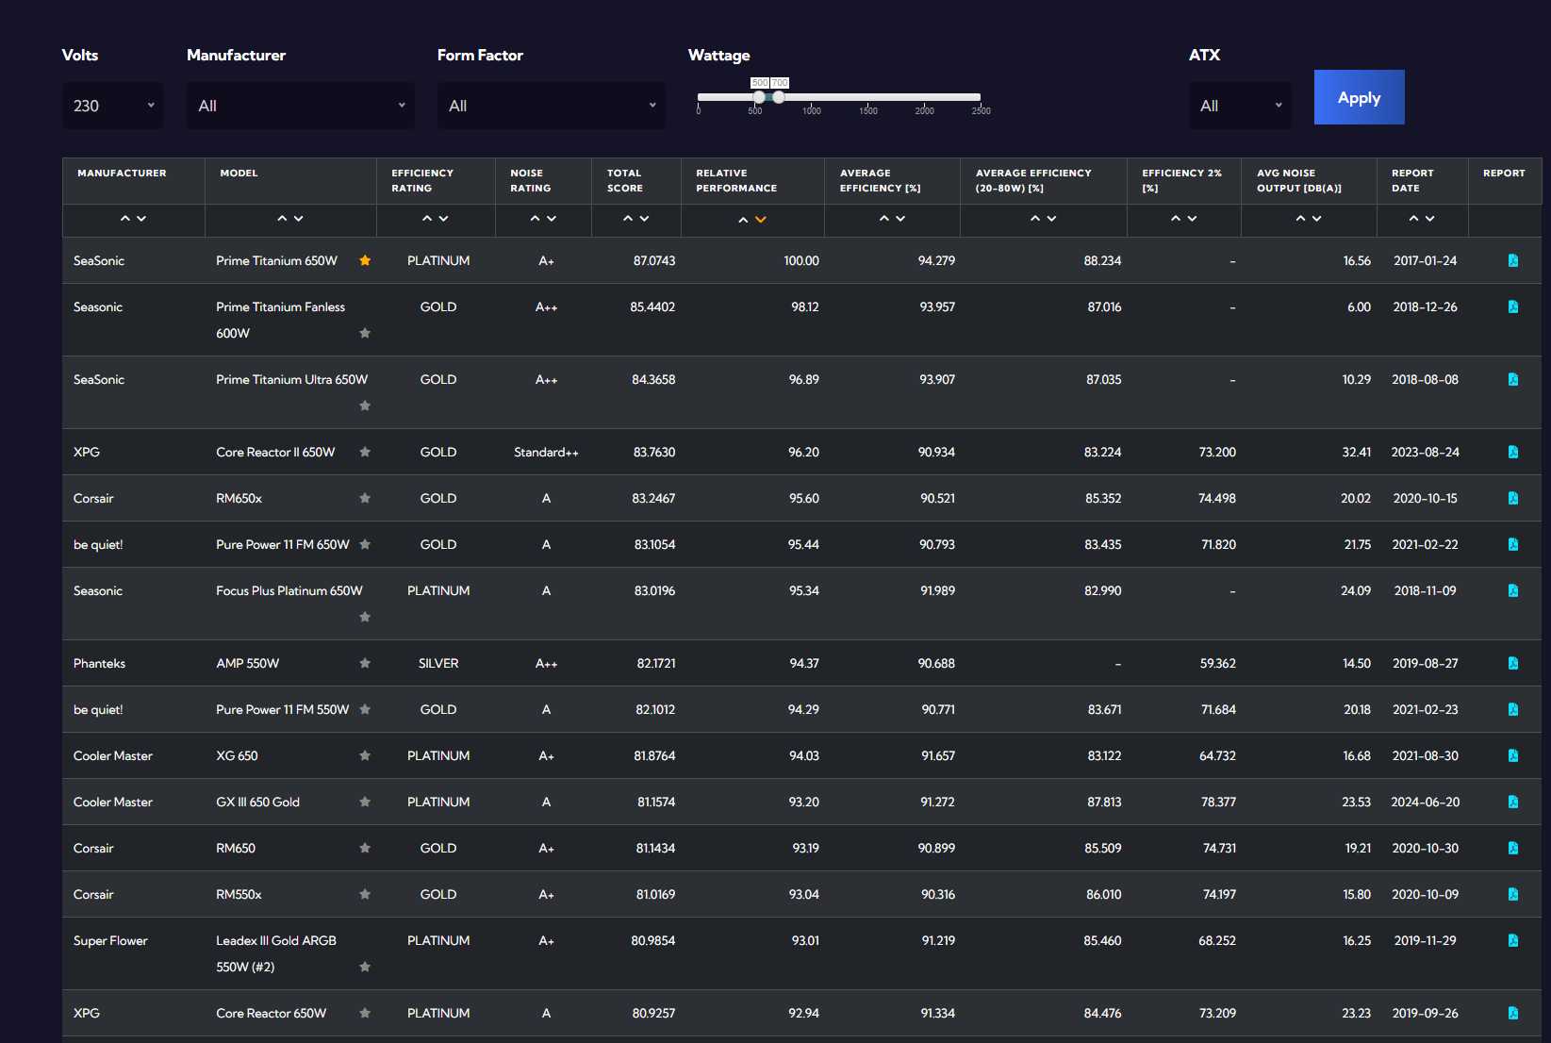
Task: Open the Pure Power 11 FM 550W report PDF
Action: [1512, 710]
